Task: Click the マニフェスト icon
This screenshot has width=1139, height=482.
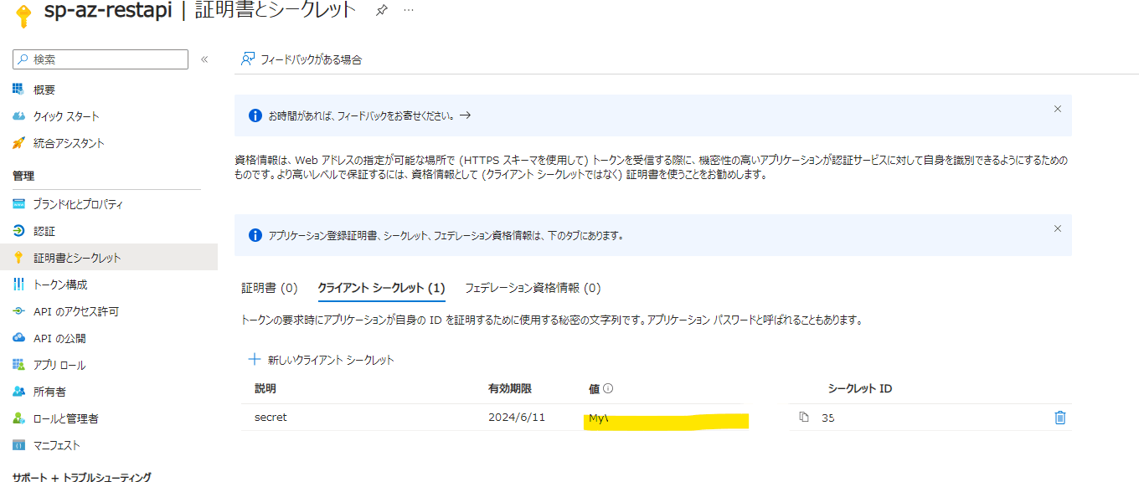Action: (x=18, y=445)
